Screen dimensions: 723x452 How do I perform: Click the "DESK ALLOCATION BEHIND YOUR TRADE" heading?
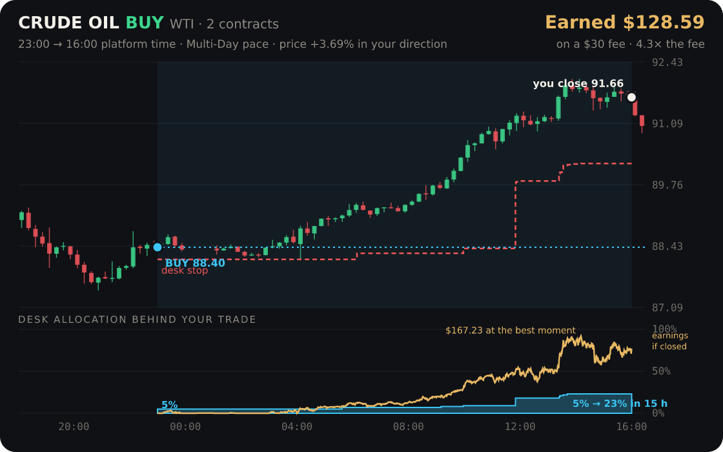click(137, 320)
